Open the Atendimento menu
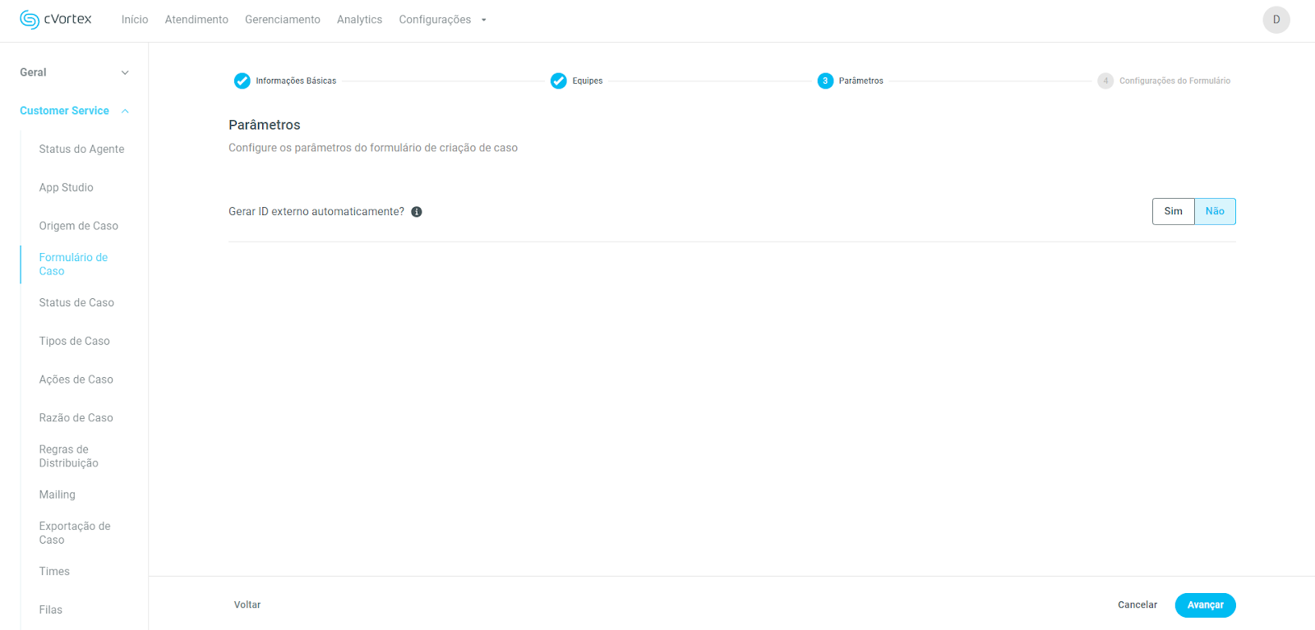 (x=196, y=20)
